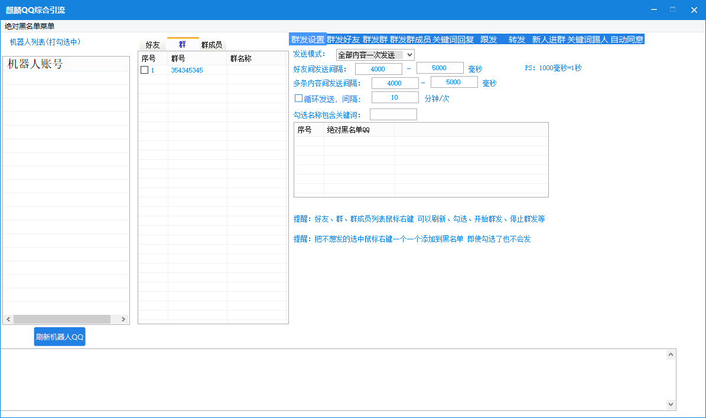This screenshot has width=706, height=418.
Task: Close the 麒麟QQ综合引流 window
Action: coord(694,10)
